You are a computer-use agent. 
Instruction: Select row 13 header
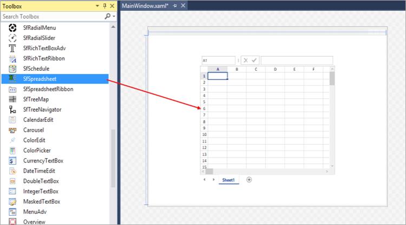coord(204,154)
